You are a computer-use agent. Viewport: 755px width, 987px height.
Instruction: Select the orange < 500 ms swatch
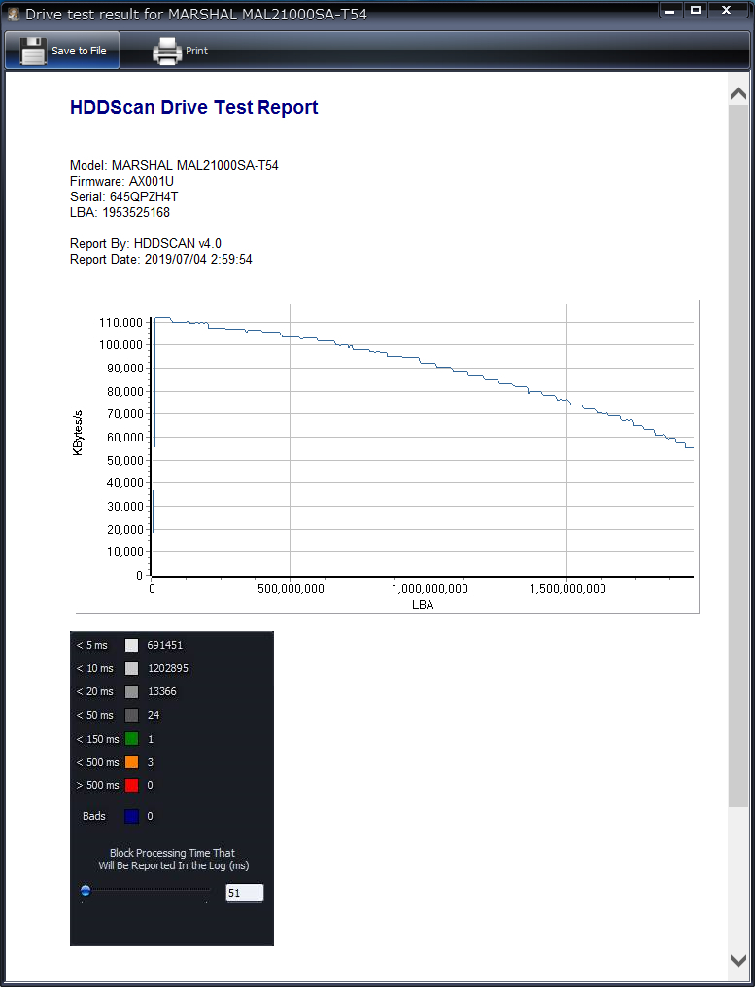[x=131, y=762]
